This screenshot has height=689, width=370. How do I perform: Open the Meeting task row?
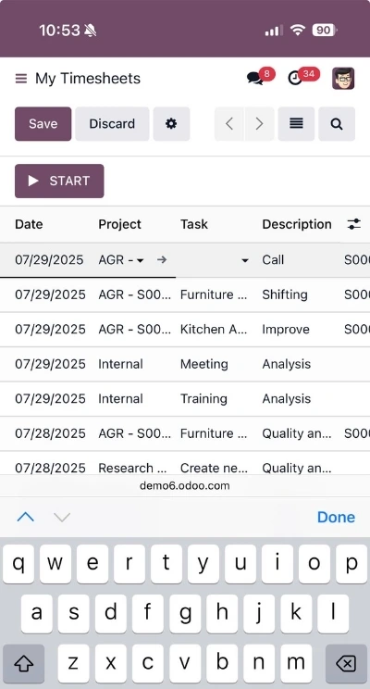click(x=204, y=364)
